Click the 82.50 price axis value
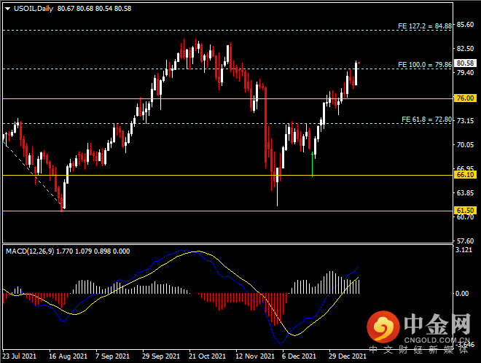This screenshot has width=481, height=363. click(465, 49)
